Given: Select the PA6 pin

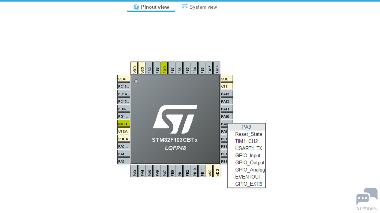Looking at the screenshot, I should coord(157,171).
